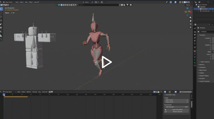Click the Phase Offset value field
This screenshot has width=214, height=119.
pyautogui.click(x=177, y=102)
